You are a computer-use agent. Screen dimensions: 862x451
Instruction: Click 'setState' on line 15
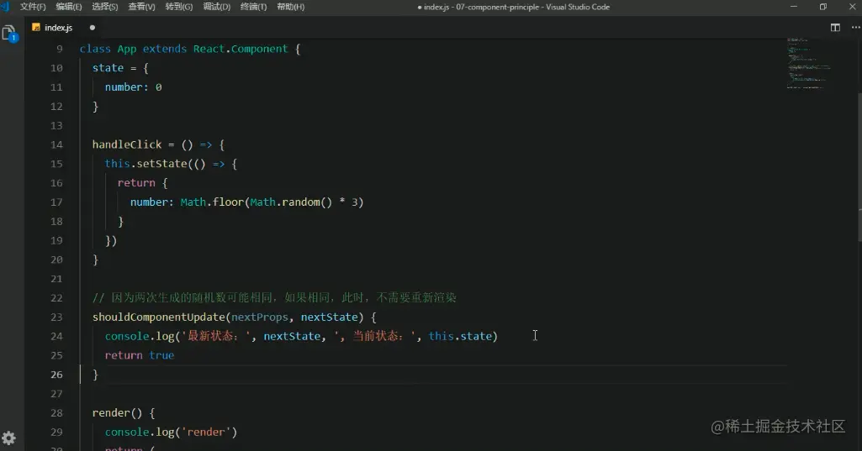pos(162,164)
